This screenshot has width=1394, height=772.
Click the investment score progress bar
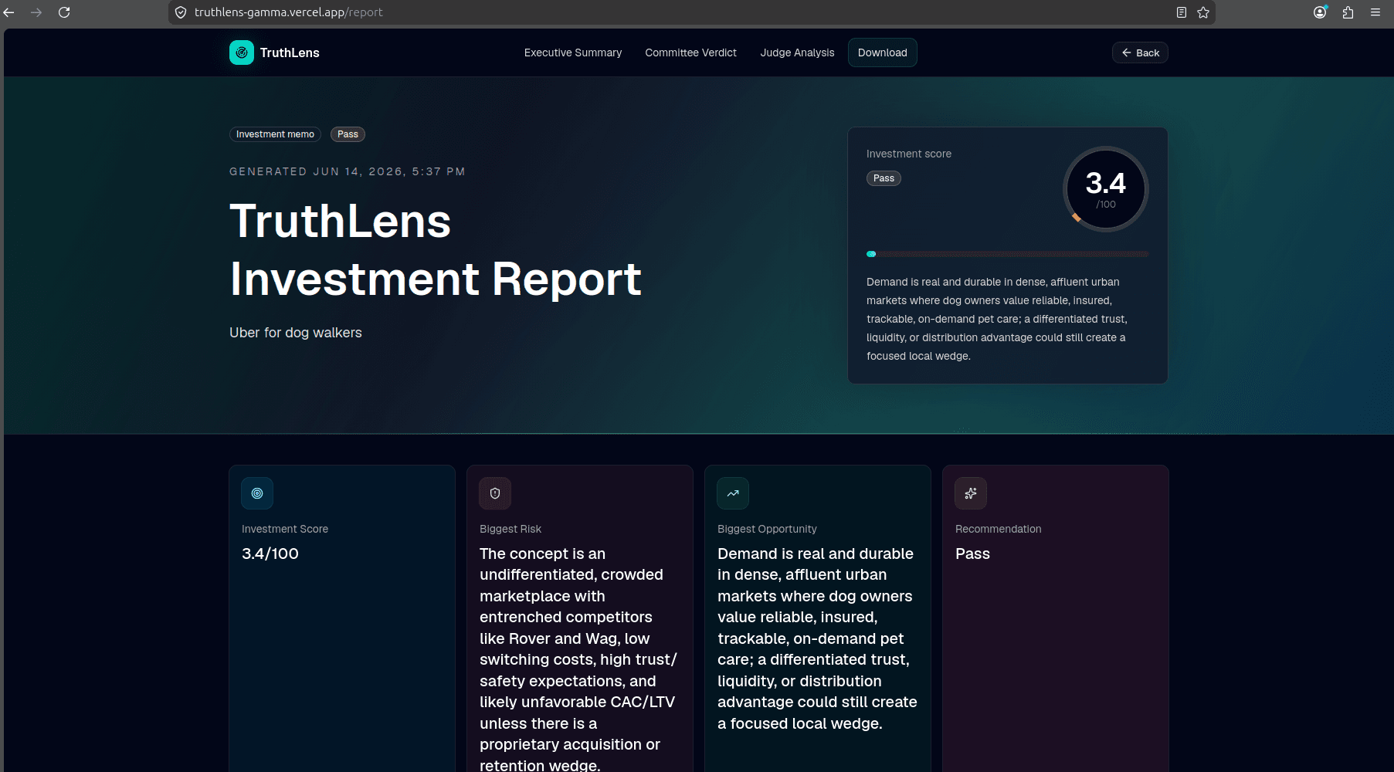coord(1007,254)
